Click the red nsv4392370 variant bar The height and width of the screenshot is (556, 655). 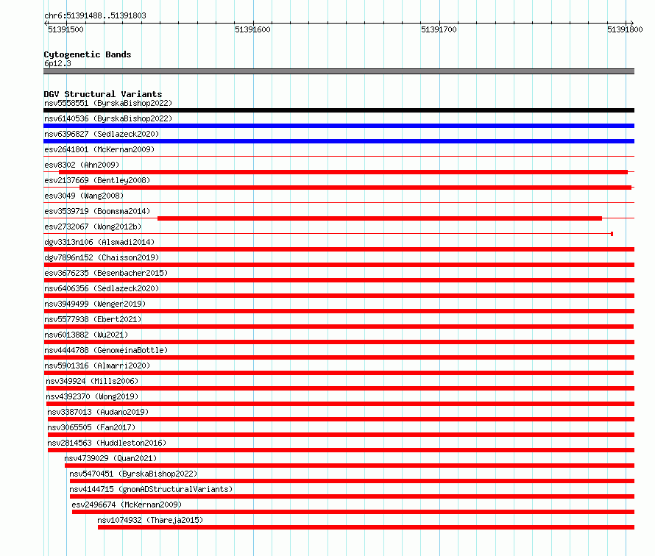click(x=340, y=404)
